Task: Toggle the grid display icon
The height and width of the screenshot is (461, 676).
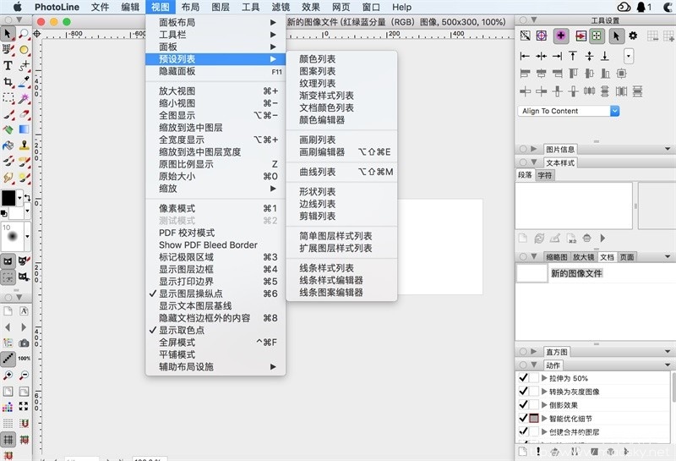Action: (8, 440)
